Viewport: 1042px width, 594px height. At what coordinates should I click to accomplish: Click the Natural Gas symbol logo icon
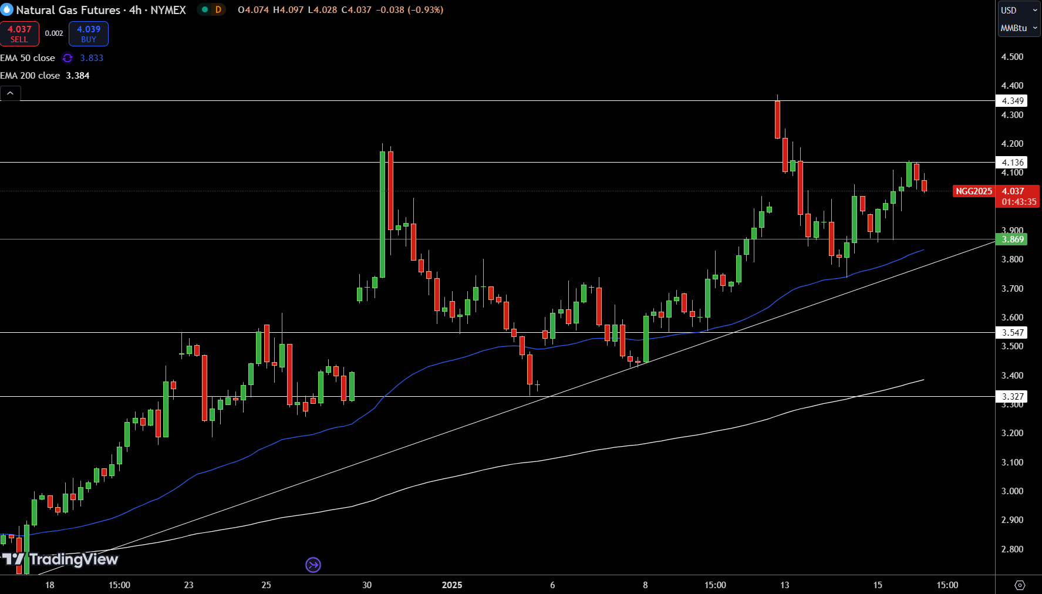(x=7, y=9)
